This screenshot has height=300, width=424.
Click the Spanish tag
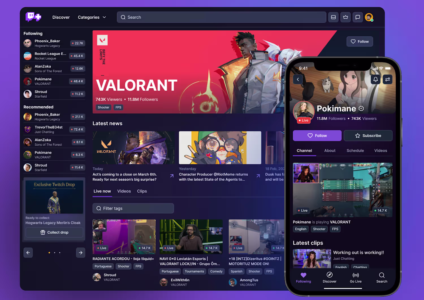(237, 271)
